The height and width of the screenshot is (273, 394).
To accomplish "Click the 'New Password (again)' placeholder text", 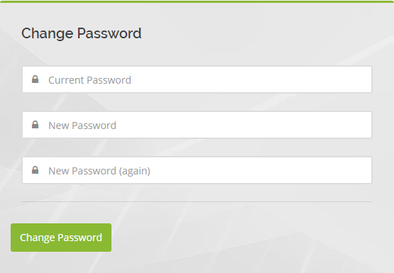I will 99,171.
